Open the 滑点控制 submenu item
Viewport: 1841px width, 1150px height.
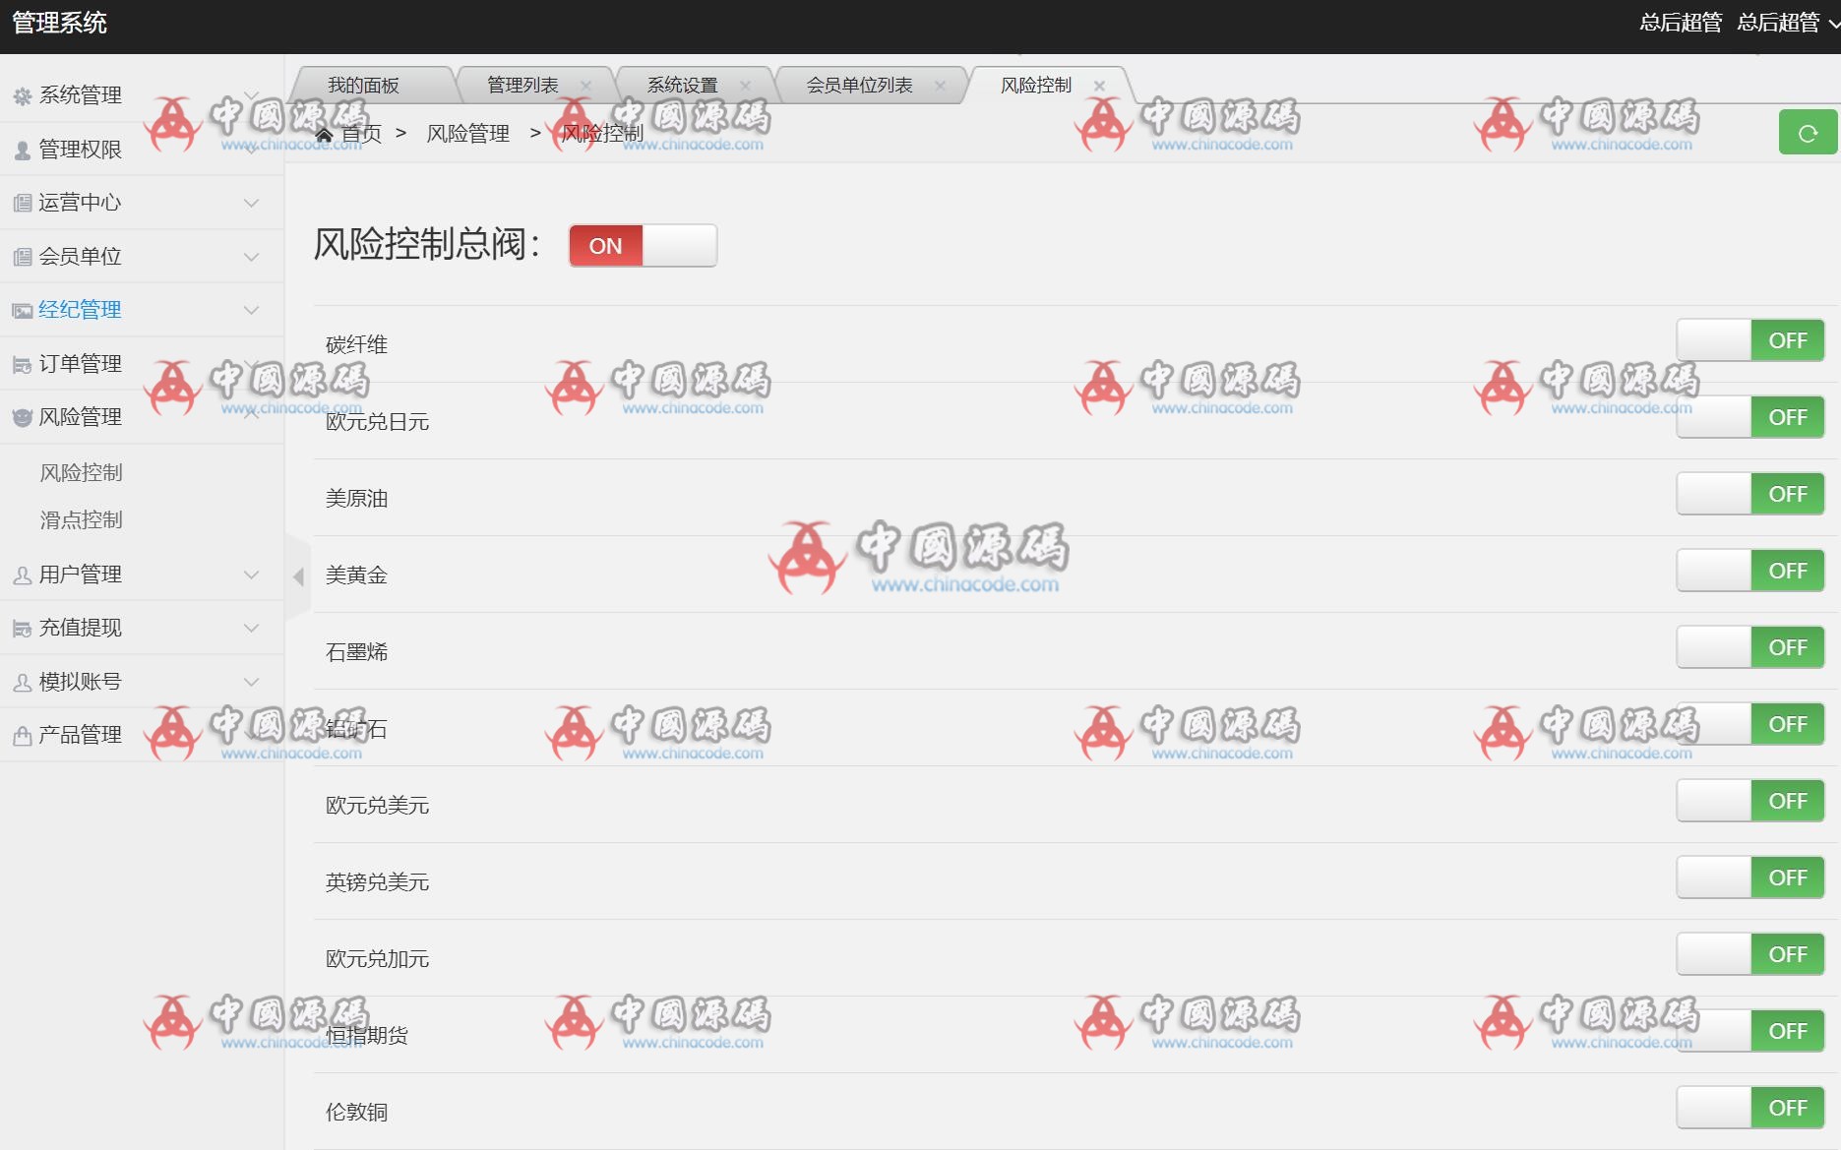pyautogui.click(x=82, y=520)
